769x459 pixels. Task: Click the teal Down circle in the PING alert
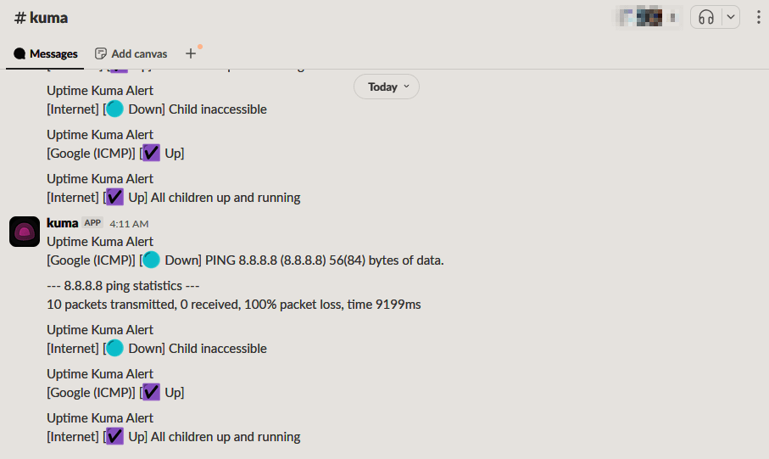coord(151,260)
